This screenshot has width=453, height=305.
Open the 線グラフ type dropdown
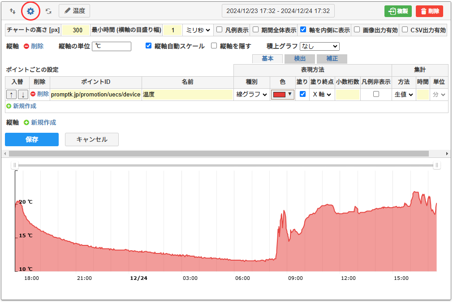coord(252,95)
